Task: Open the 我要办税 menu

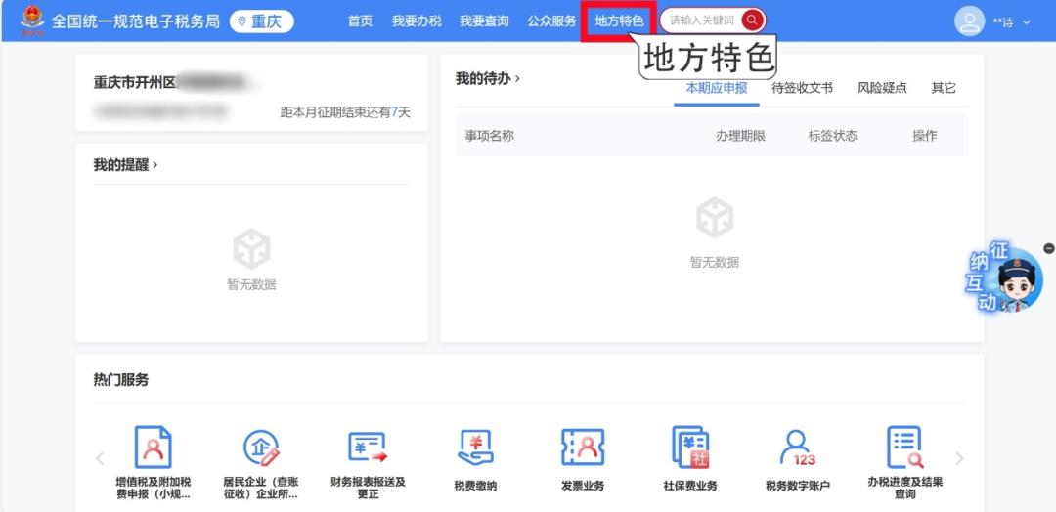Action: coord(417,21)
